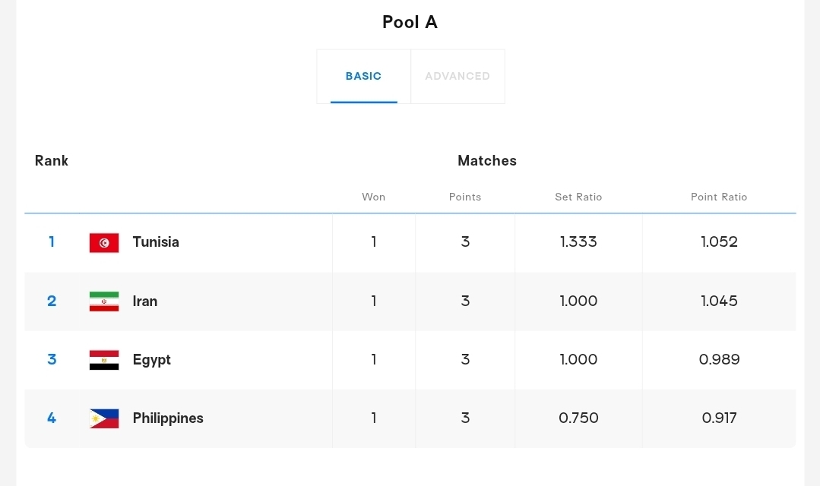Click the Matches group header
This screenshot has height=486, width=820.
487,161
